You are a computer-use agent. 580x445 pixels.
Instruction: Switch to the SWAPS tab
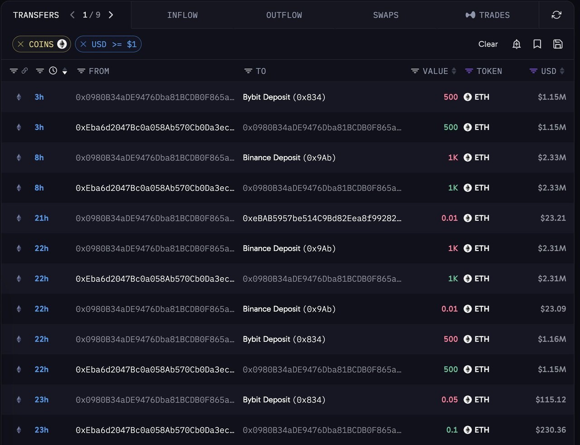pyautogui.click(x=386, y=15)
